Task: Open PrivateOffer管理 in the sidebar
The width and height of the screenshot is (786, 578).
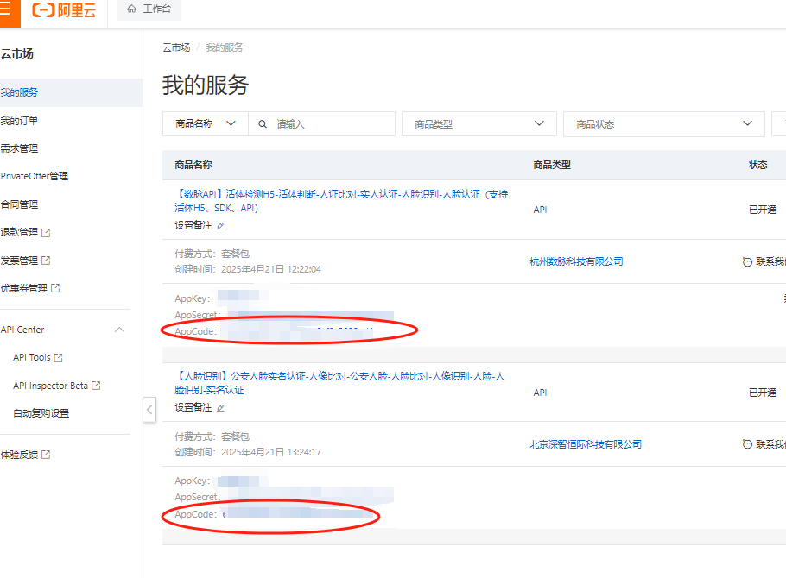Action: coord(34,176)
